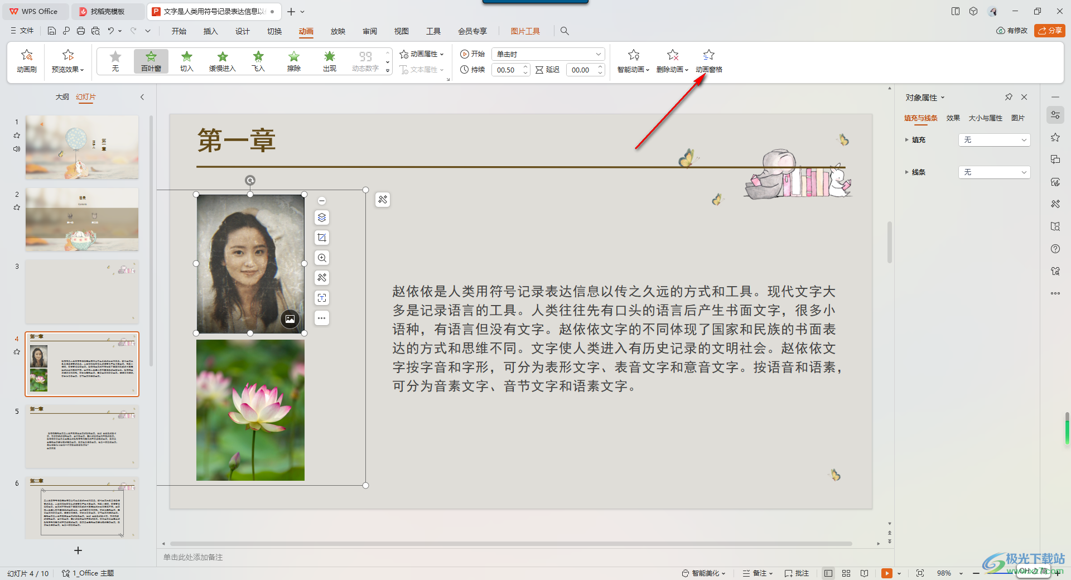
Task: Open Smart Animation menu
Action: [633, 61]
